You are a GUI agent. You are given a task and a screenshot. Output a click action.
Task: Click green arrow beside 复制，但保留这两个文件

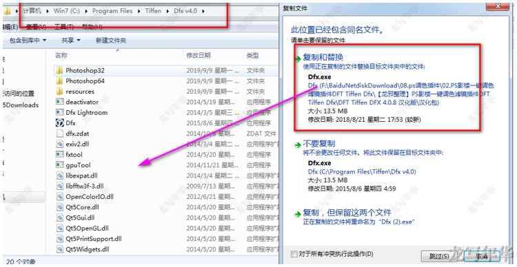298,213
